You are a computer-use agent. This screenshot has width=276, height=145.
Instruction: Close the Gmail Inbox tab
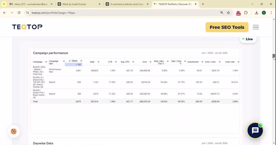[51, 4]
